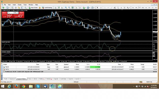Image resolution: width=159 pixels, height=99 pixels.
Task: Switch to the Journal terminal tab
Action: (77, 79)
